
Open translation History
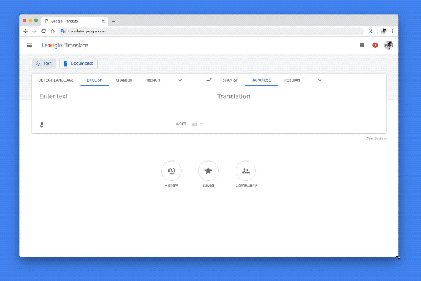(x=171, y=171)
